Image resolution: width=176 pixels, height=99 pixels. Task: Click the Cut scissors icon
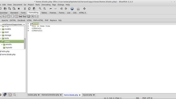click(x=25, y=9)
